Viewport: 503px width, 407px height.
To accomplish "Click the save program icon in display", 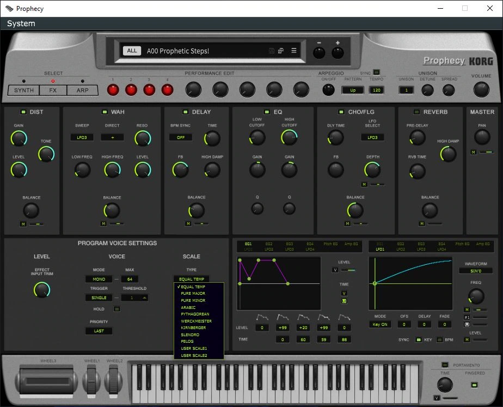I will pos(272,51).
